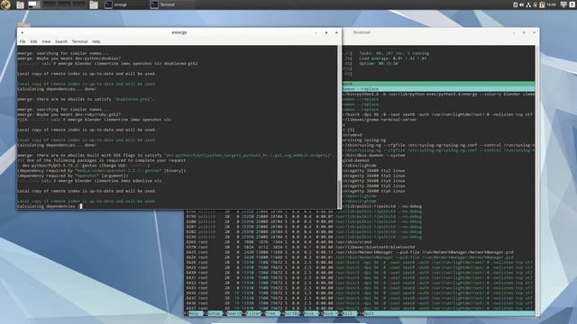Open the applications menu in top panel

point(6,4)
